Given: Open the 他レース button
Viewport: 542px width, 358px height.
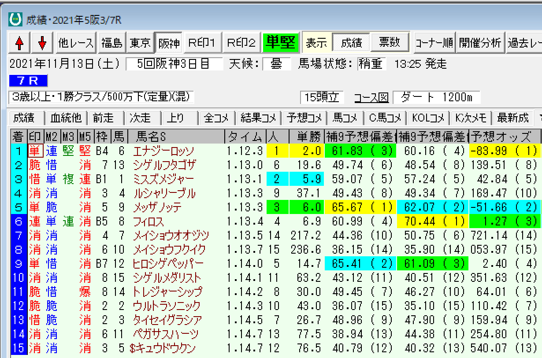Looking at the screenshot, I should (76, 43).
